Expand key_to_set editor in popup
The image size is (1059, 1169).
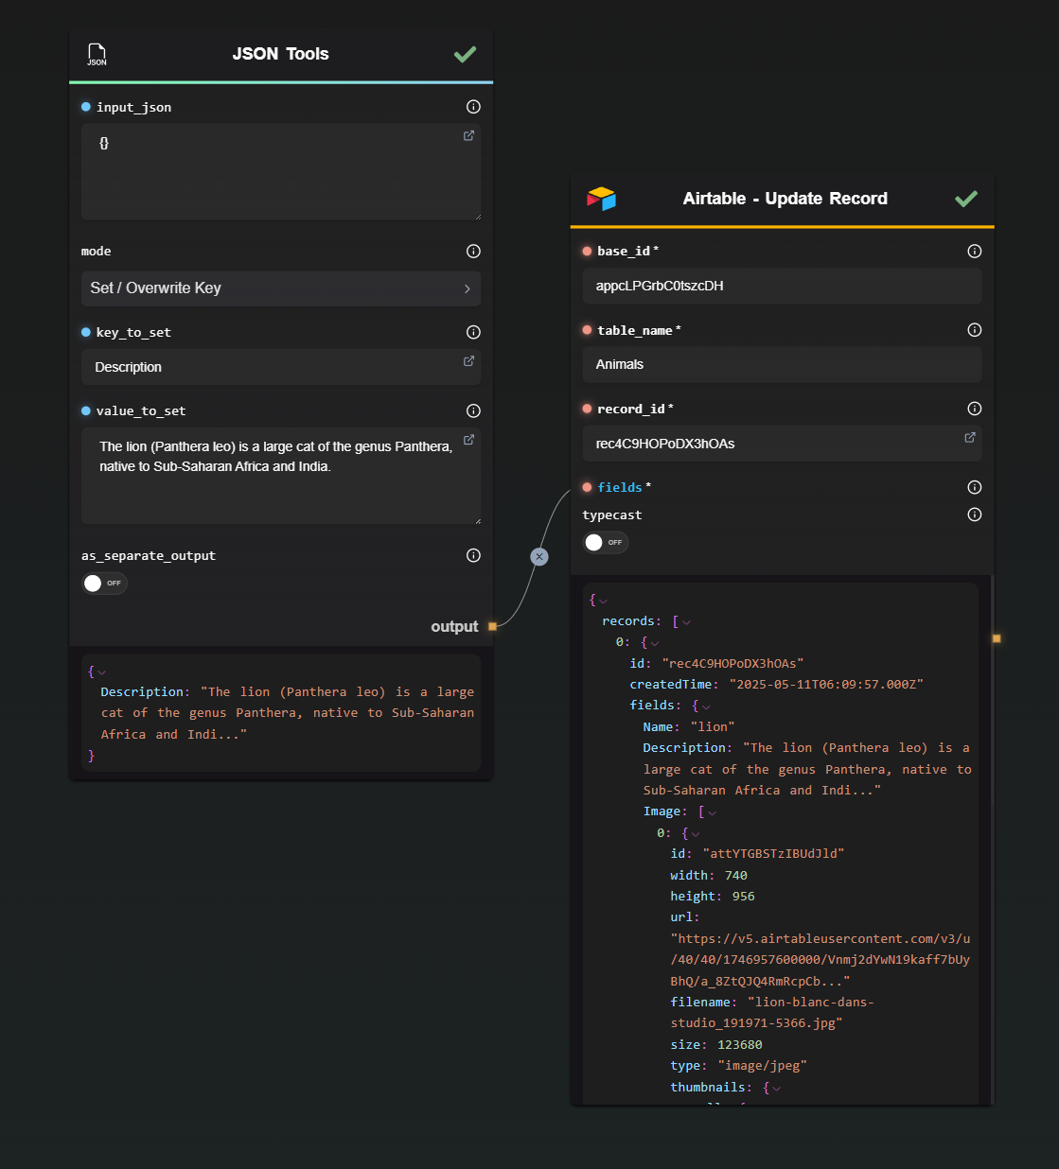point(468,361)
